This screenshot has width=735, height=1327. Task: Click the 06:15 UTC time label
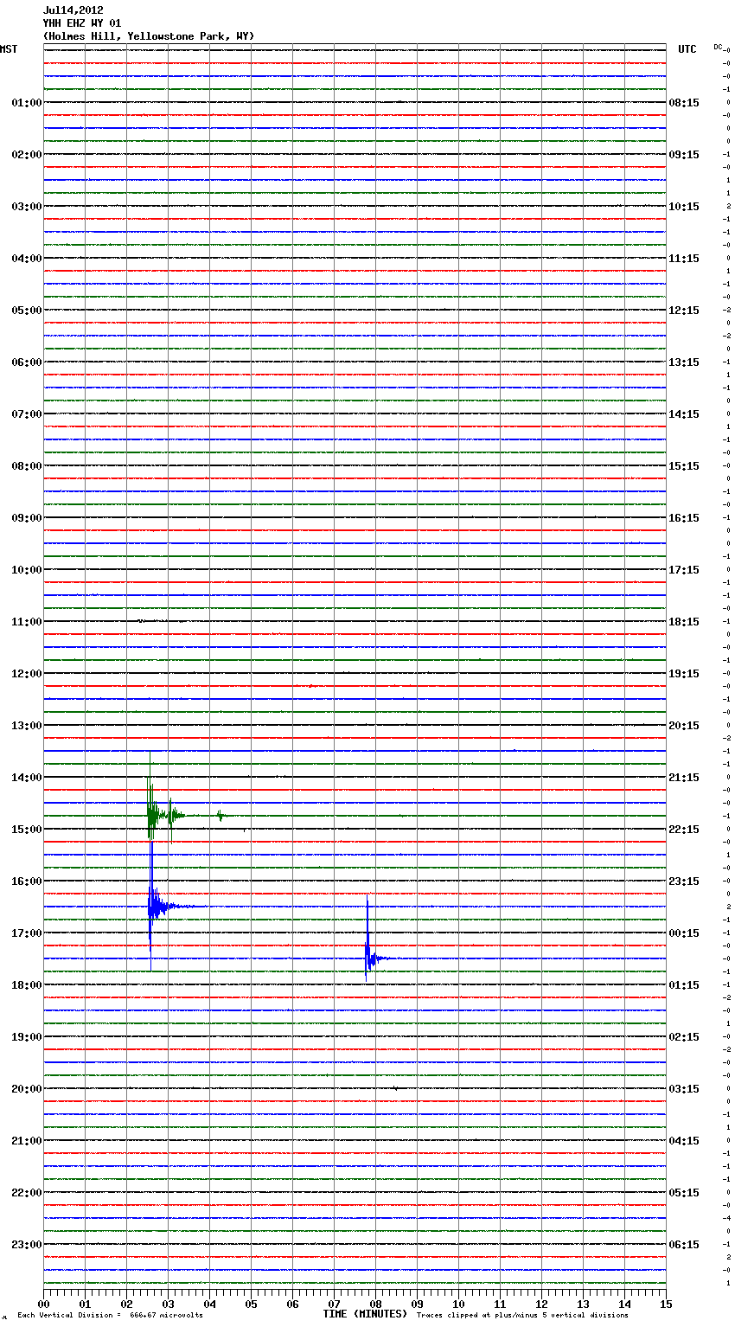click(684, 1245)
